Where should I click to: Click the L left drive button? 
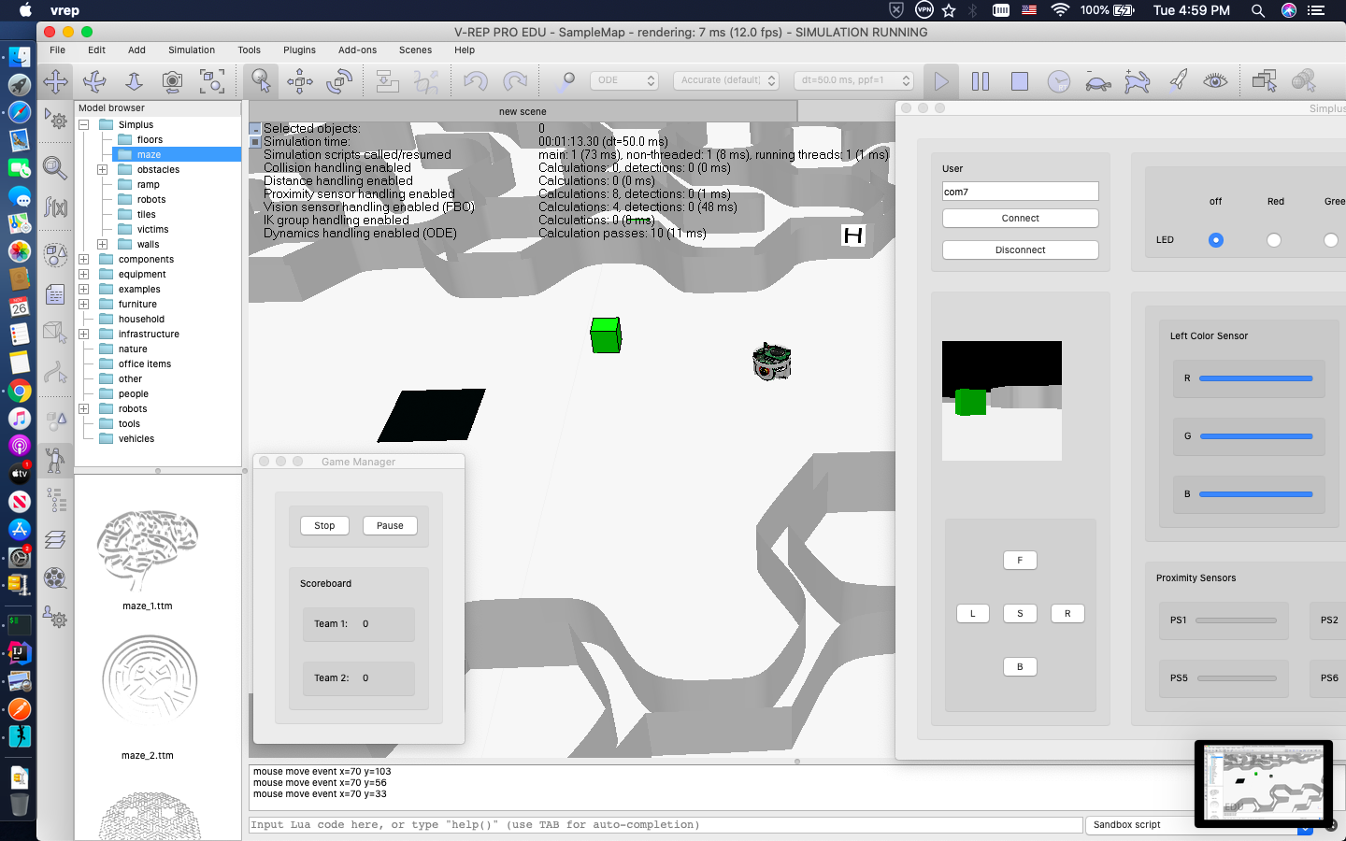pyautogui.click(x=973, y=614)
